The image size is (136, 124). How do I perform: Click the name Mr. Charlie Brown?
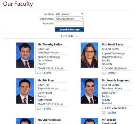(49, 120)
